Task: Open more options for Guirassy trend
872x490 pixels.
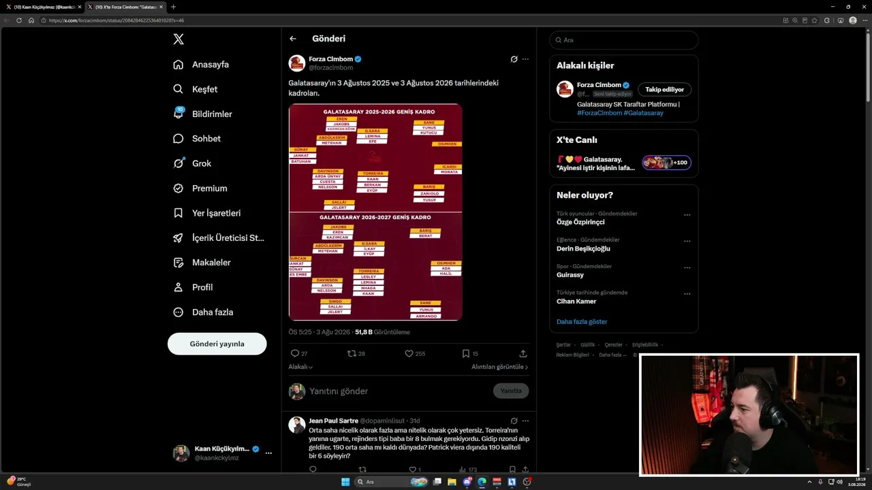Action: click(x=687, y=267)
